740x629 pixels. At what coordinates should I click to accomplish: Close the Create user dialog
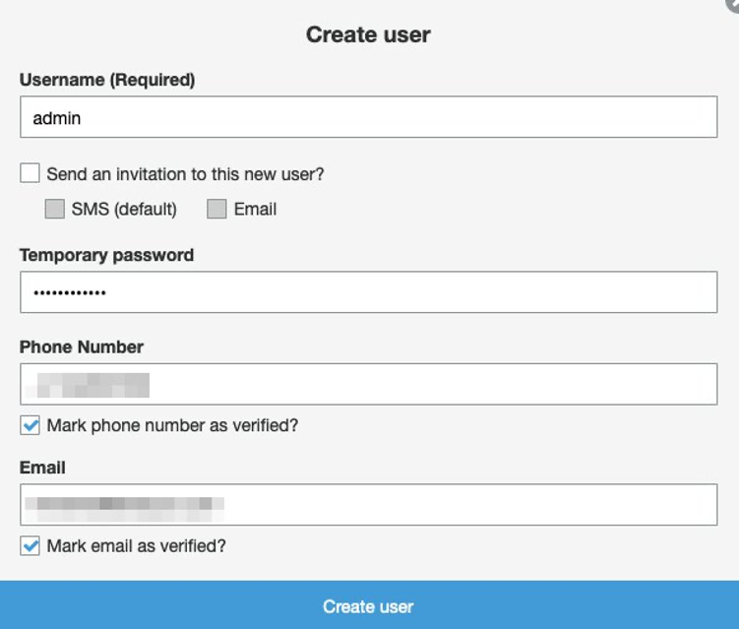[x=734, y=4]
